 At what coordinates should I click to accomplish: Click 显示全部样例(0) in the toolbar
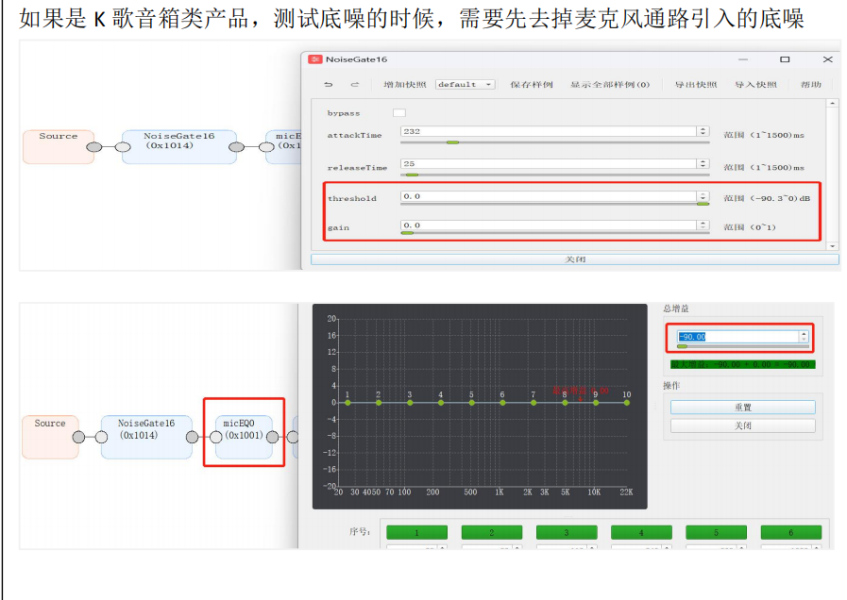pos(610,84)
